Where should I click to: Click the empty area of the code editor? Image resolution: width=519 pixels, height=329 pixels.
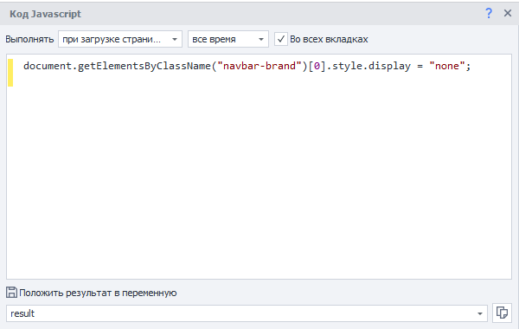[259, 179]
